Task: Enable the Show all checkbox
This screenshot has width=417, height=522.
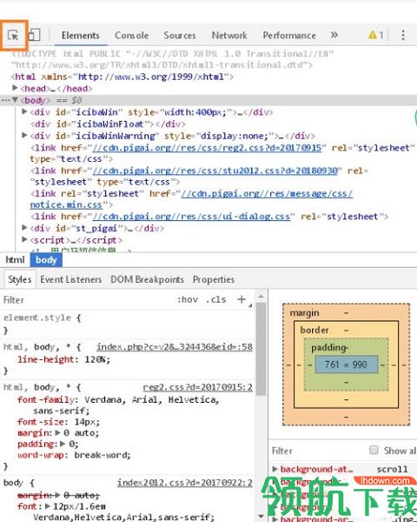Action: [374, 450]
